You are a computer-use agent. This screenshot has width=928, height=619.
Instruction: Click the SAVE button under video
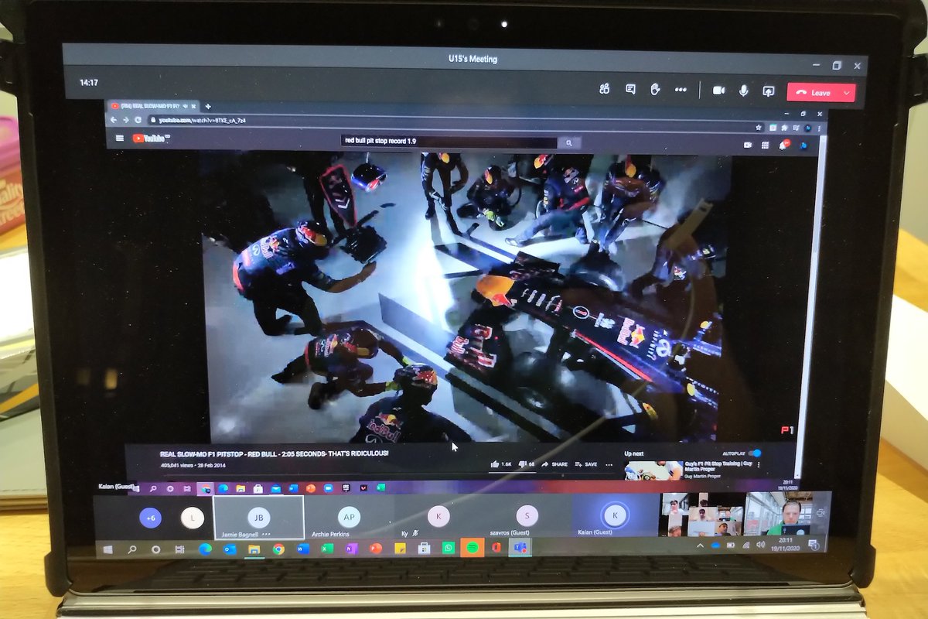(x=585, y=464)
